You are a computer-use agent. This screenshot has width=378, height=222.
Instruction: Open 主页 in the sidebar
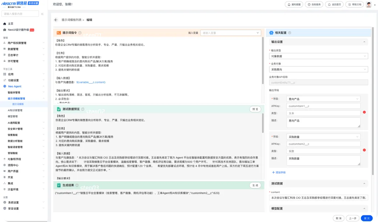(x=10, y=24)
